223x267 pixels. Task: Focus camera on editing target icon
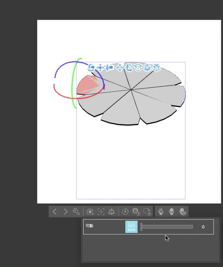pos(101,212)
